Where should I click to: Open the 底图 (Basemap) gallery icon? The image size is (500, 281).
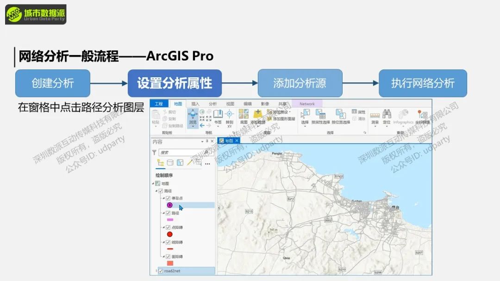(244, 114)
